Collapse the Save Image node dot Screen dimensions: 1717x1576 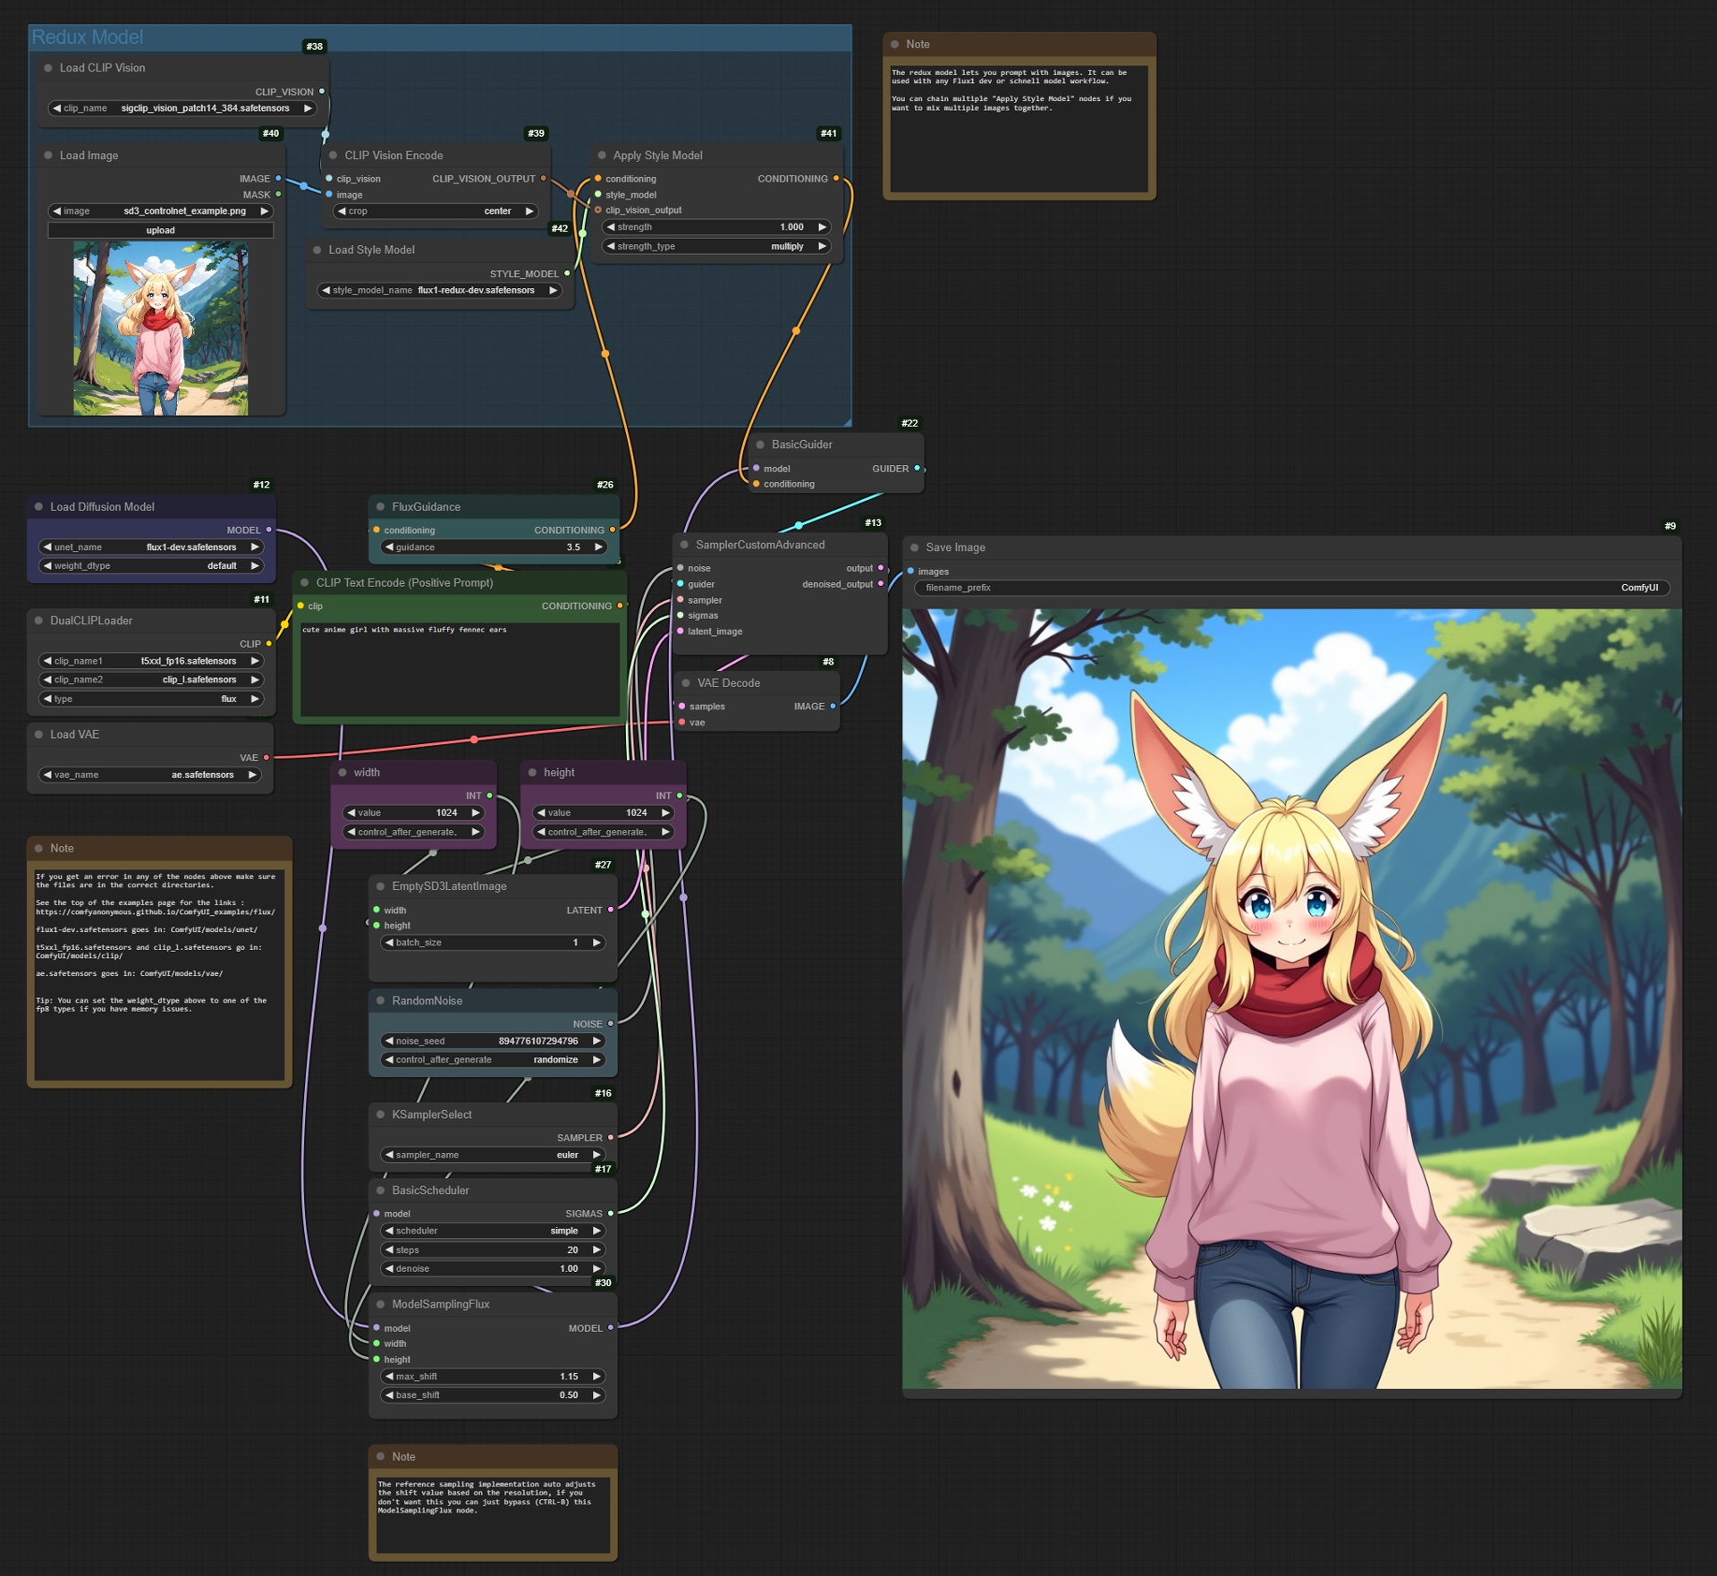click(x=914, y=547)
